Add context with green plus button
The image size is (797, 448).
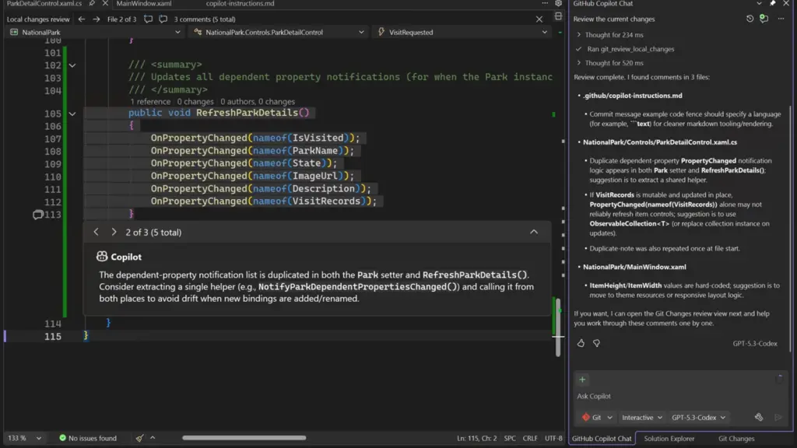point(582,380)
